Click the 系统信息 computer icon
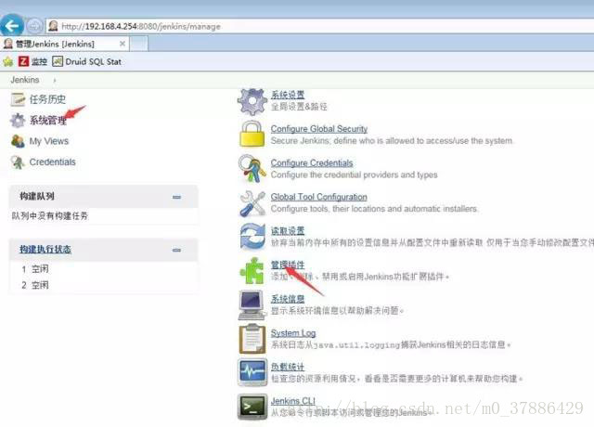 click(252, 304)
